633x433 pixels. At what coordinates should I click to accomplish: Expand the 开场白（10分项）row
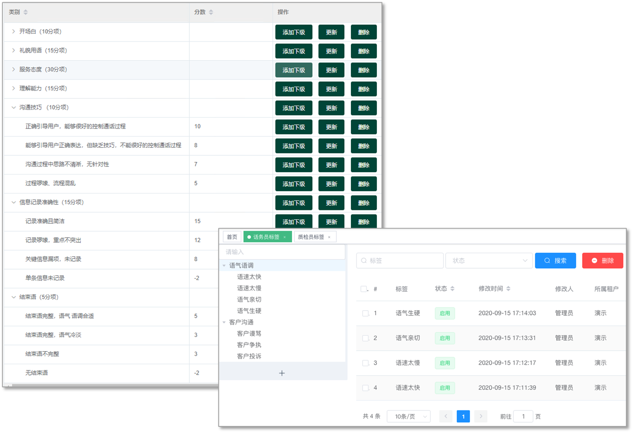(14, 32)
